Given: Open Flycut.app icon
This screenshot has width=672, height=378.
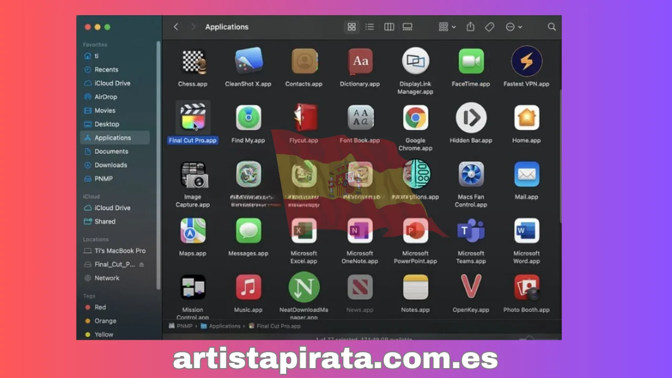Looking at the screenshot, I should 304,118.
